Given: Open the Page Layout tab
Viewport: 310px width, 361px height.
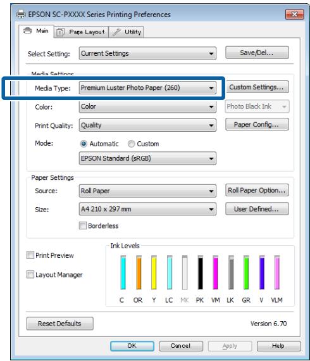Looking at the screenshot, I should point(81,32).
